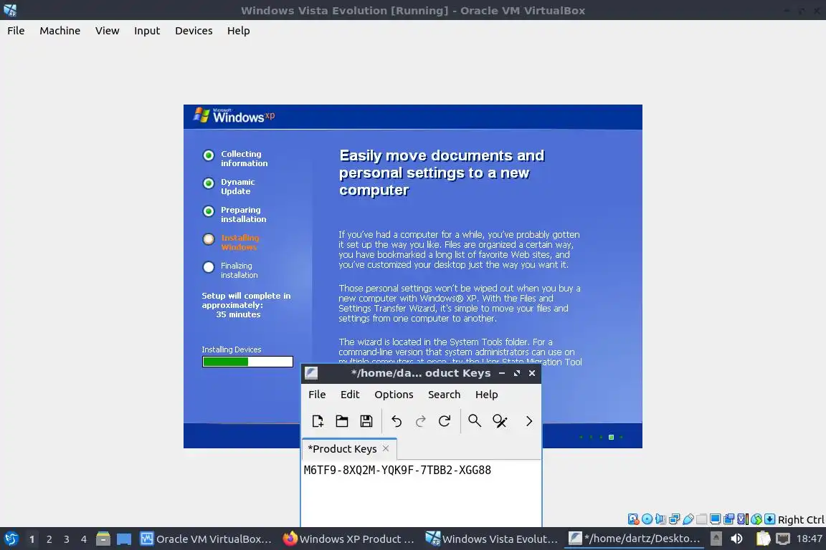Click the mouse integration status icon

[756, 519]
